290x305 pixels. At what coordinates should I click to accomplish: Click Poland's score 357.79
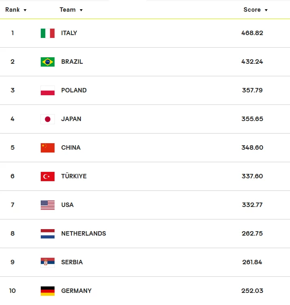coord(252,90)
